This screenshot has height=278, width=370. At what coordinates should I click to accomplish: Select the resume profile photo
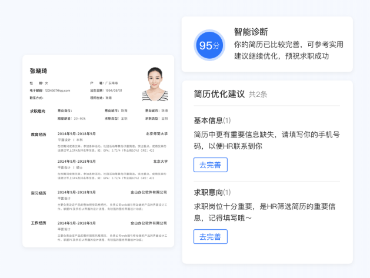point(155,84)
